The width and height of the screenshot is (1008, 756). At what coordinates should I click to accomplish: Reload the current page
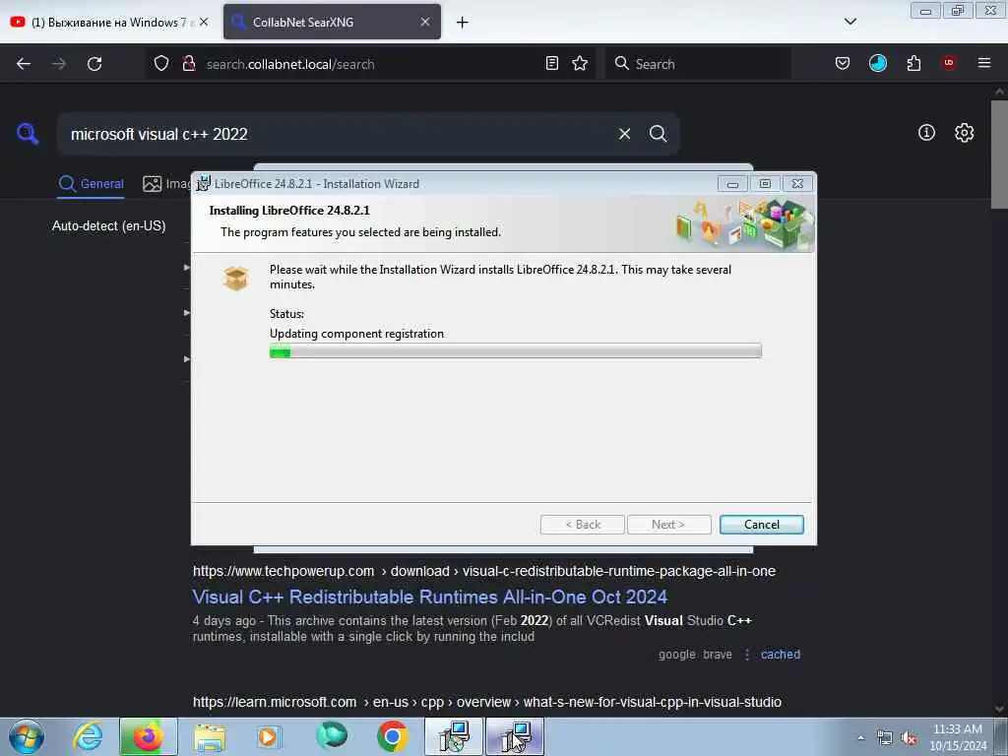[94, 64]
